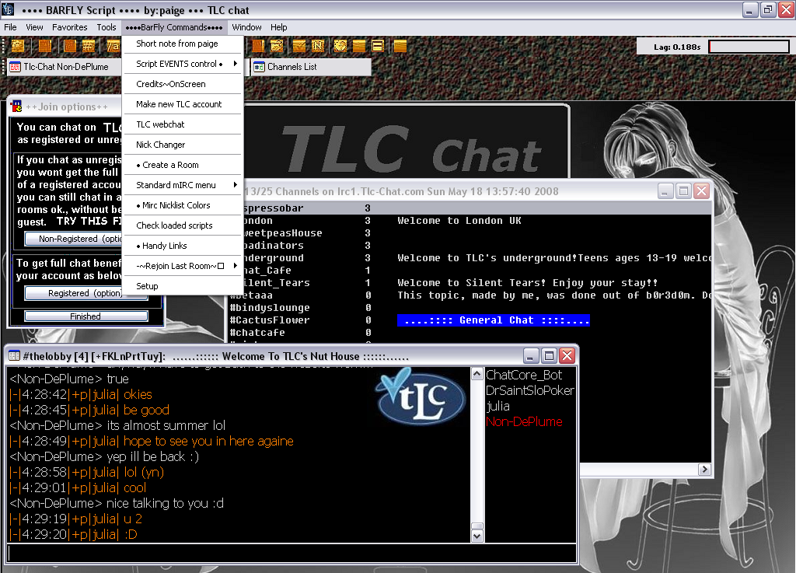Click the Finished button in Join options
796x573 pixels.
pos(86,316)
